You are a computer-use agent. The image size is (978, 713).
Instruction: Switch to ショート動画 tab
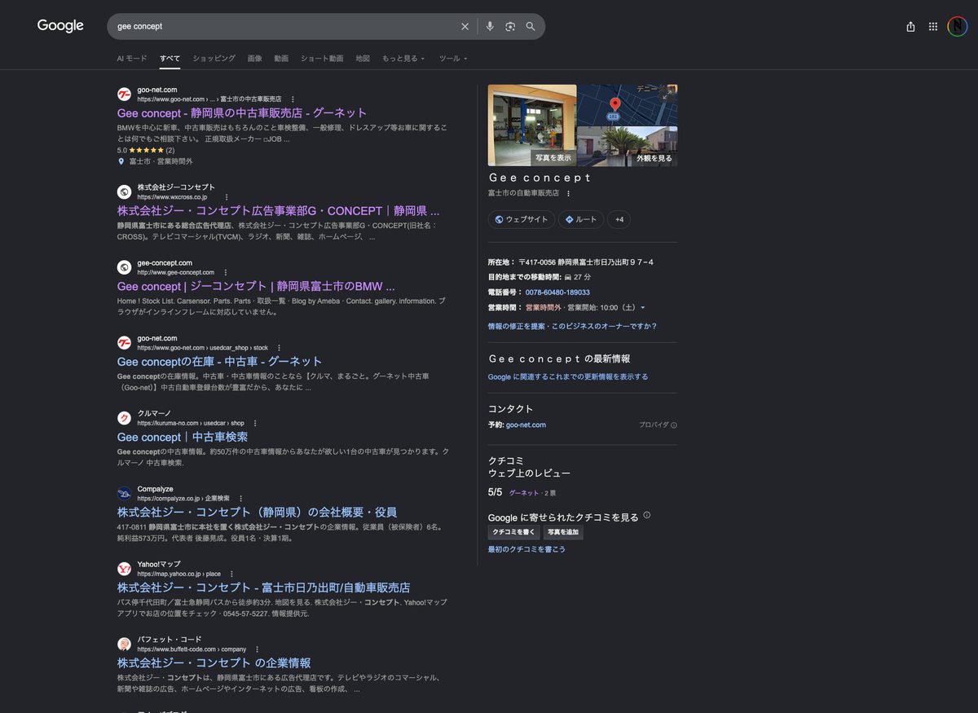[x=322, y=59]
